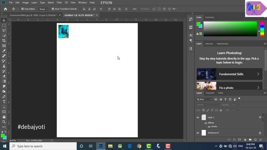Select the Horizontal Type tool
The height and width of the screenshot is (150, 267).
pyautogui.click(x=4, y=102)
